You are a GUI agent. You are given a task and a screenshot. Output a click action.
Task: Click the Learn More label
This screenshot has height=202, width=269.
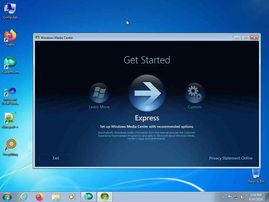[x=99, y=107]
